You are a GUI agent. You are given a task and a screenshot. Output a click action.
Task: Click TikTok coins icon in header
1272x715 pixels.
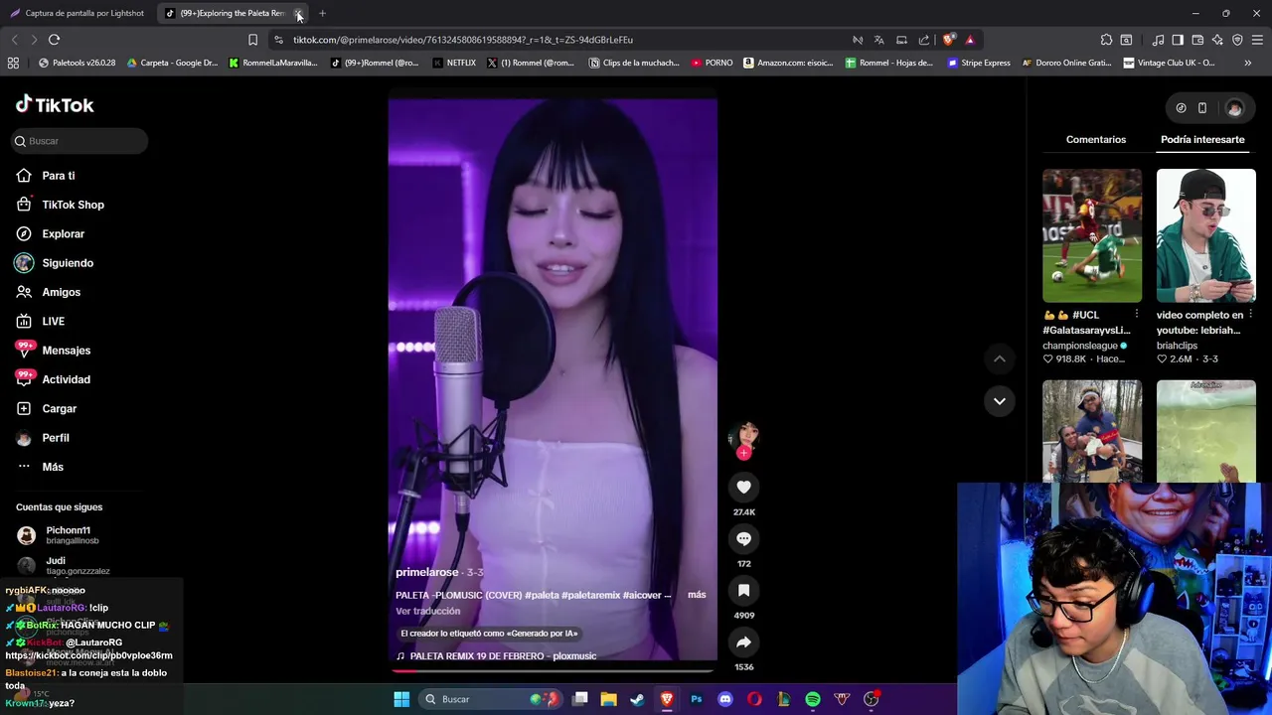tap(1181, 108)
